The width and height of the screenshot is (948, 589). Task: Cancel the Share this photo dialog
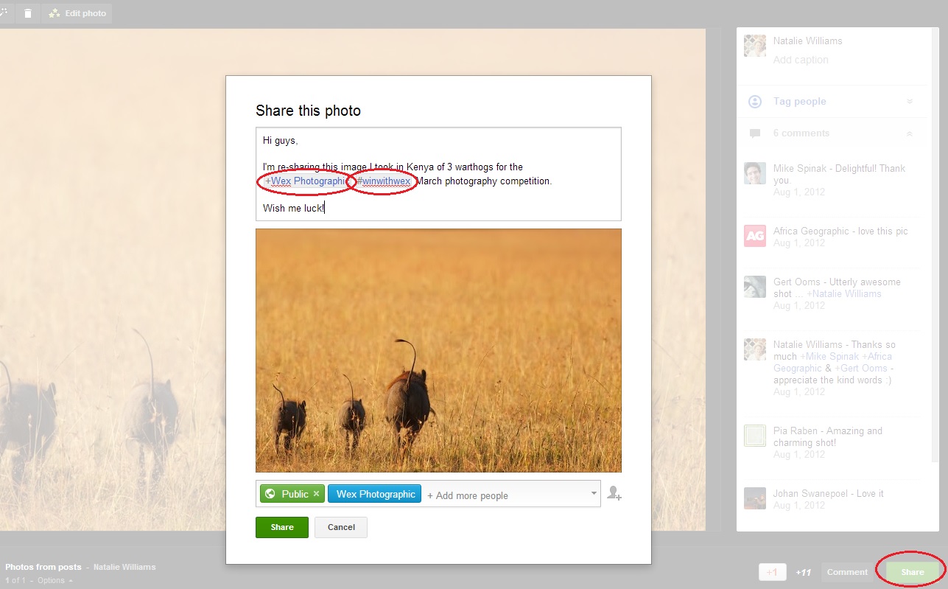[x=341, y=527]
